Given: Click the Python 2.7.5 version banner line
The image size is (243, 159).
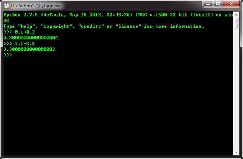Looking at the screenshot, I should pyautogui.click(x=118, y=15).
